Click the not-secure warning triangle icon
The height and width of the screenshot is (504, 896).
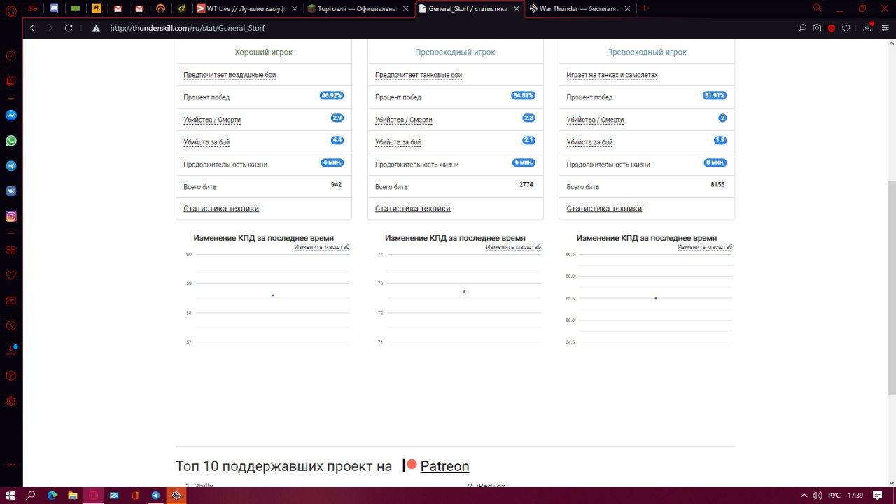point(97,29)
